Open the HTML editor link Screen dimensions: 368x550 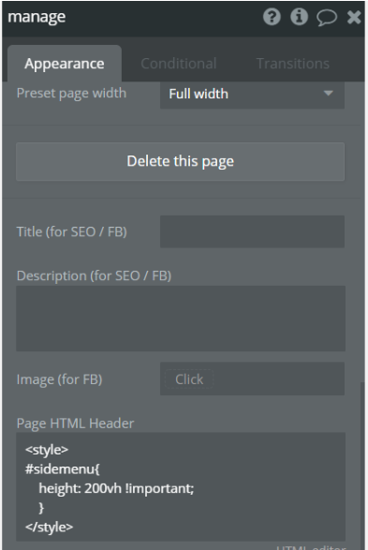pyautogui.click(x=311, y=547)
